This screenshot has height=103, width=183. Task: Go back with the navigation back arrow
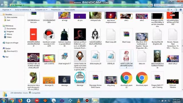(2, 5)
